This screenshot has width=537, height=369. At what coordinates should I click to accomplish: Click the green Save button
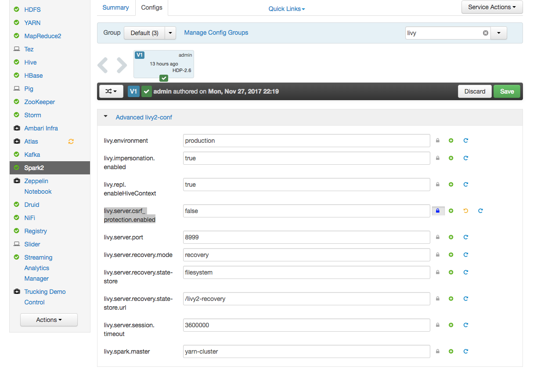point(507,91)
